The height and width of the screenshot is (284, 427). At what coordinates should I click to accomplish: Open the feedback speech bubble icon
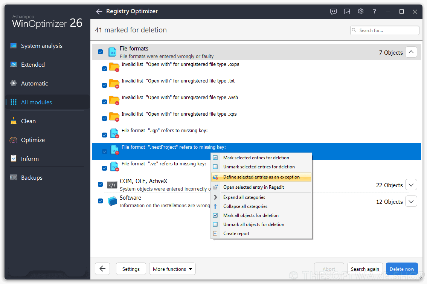333,11
